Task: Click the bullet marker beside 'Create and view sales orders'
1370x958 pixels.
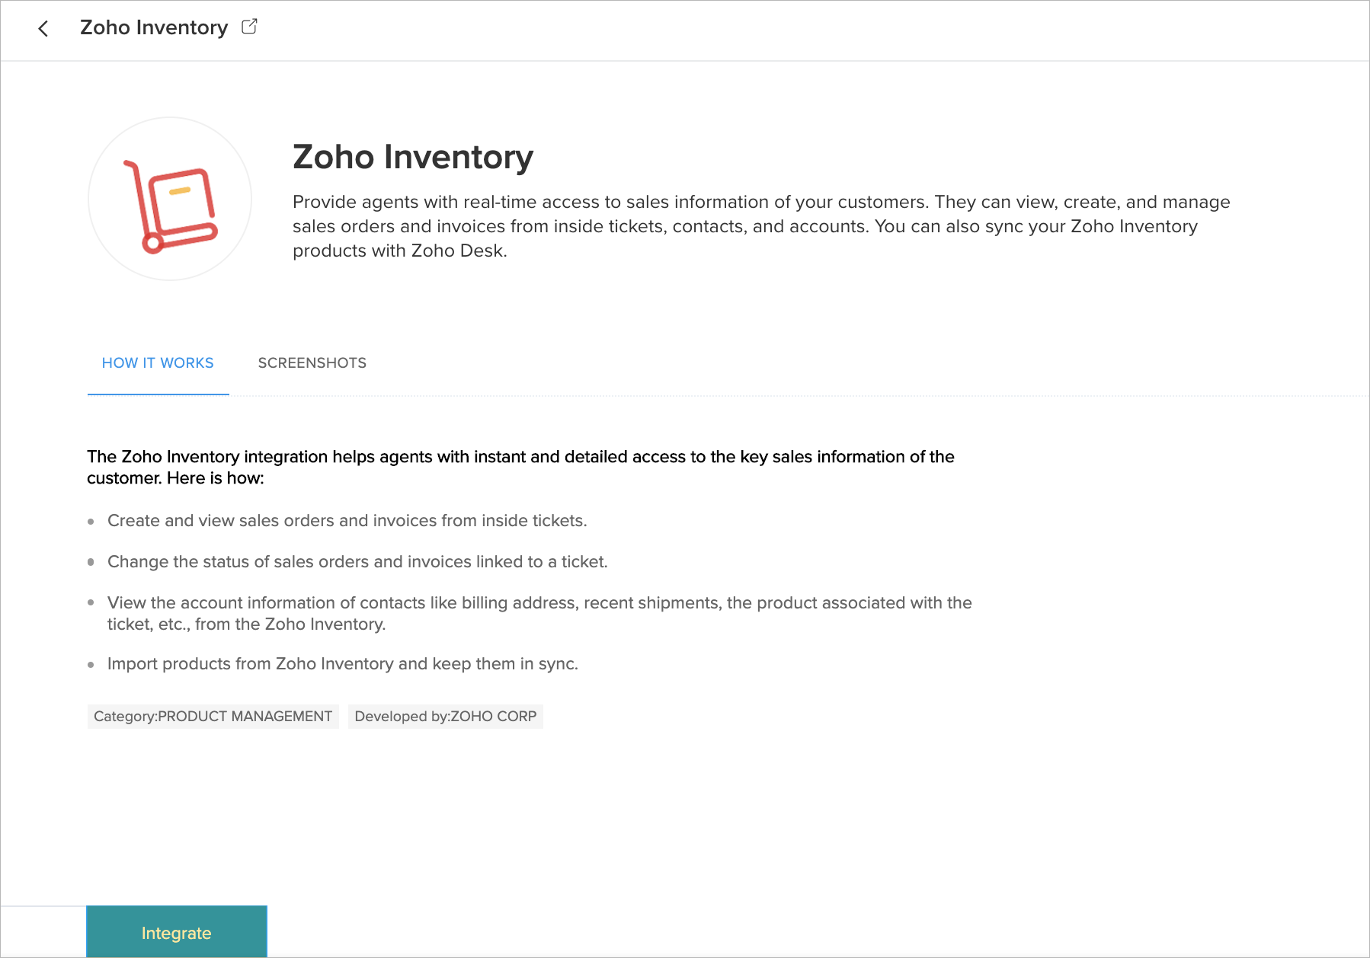Action: tap(91, 522)
